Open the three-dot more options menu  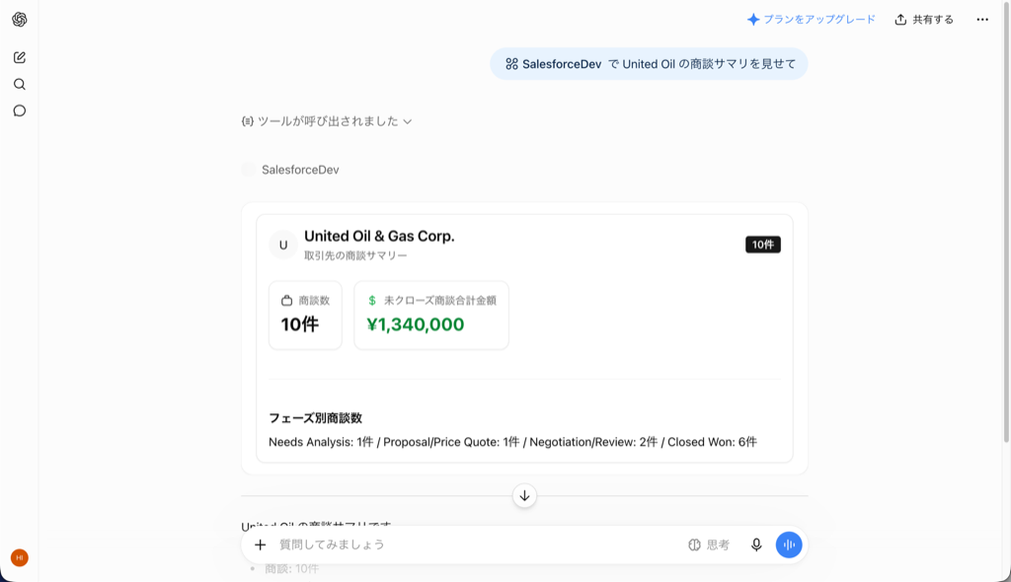[982, 20]
